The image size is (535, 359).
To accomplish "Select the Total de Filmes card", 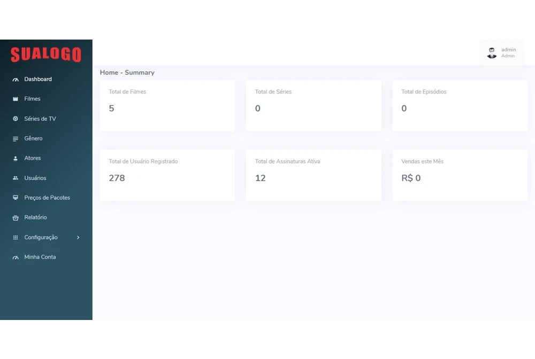I will (167, 105).
